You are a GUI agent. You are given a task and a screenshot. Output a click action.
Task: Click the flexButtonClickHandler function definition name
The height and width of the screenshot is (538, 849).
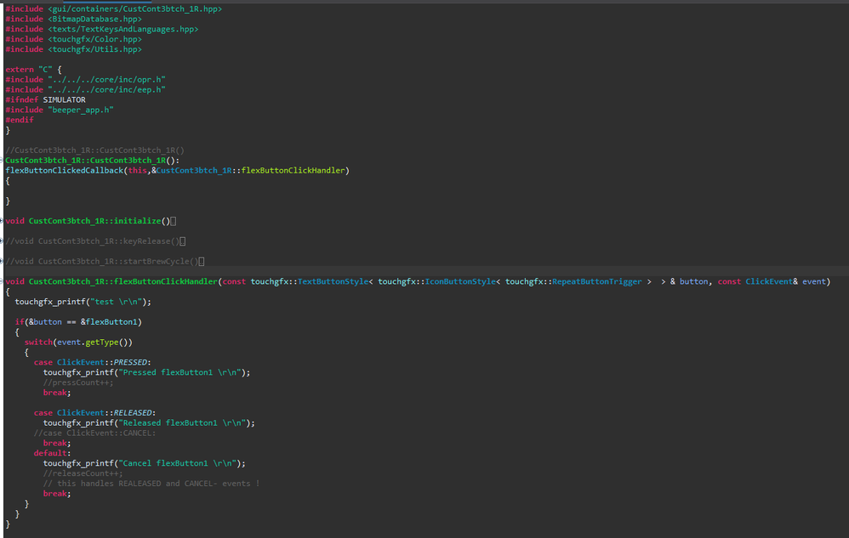point(166,281)
